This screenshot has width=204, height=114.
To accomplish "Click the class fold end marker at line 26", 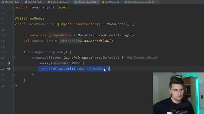I will pos(13,85).
